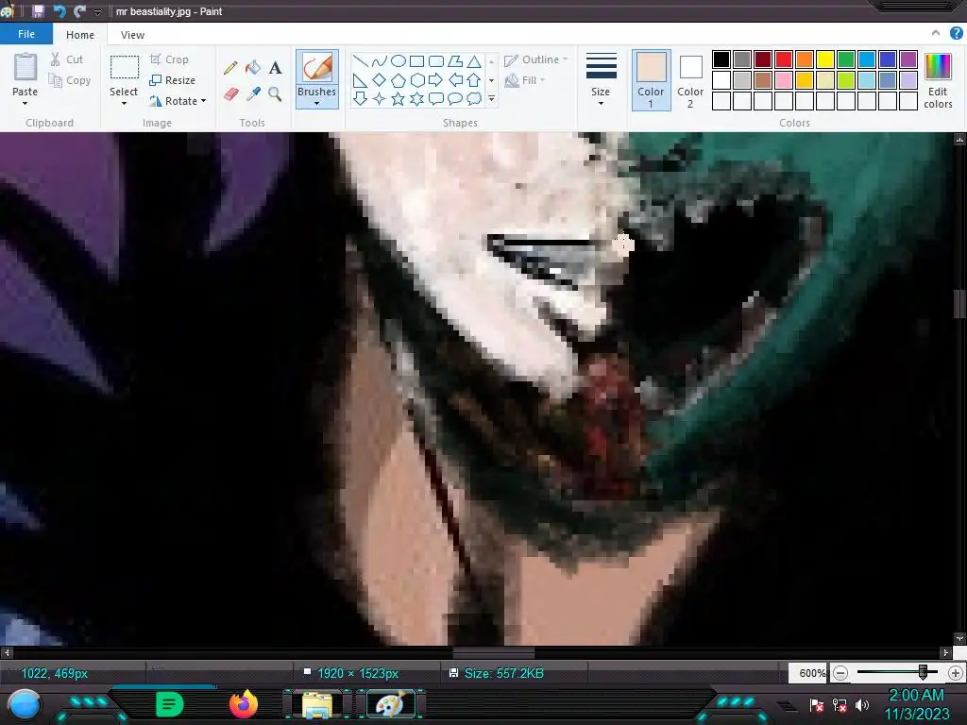This screenshot has height=725, width=967.
Task: Choose the Down arrow shape
Action: [361, 98]
